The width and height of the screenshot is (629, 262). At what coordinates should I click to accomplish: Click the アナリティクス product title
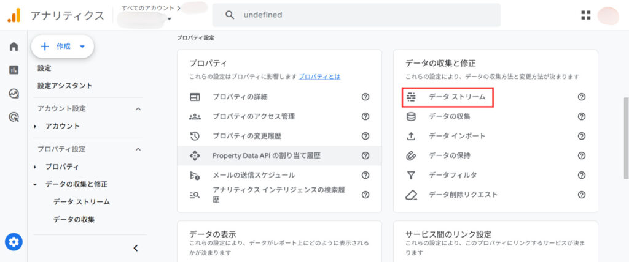click(x=68, y=15)
